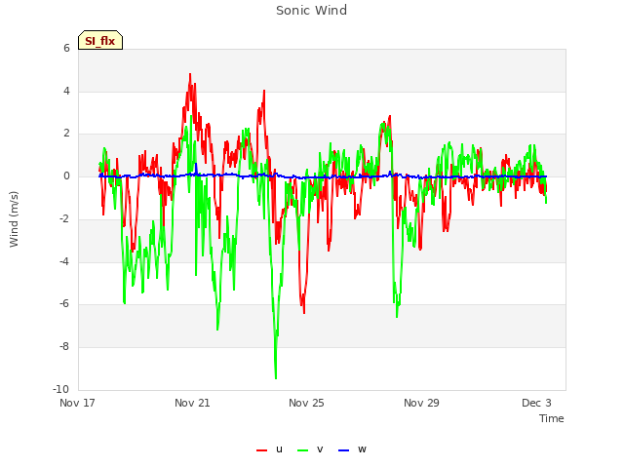Screen dimensions: 624x468
Task: Click the 0 y-axis tick label
Action: click(x=66, y=176)
